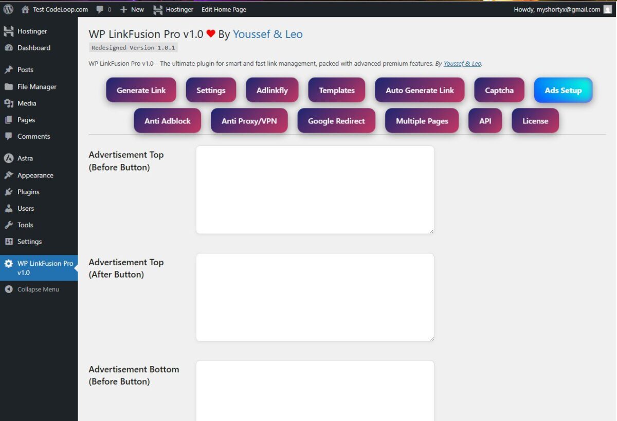Click the plus icon beside New

(x=123, y=9)
